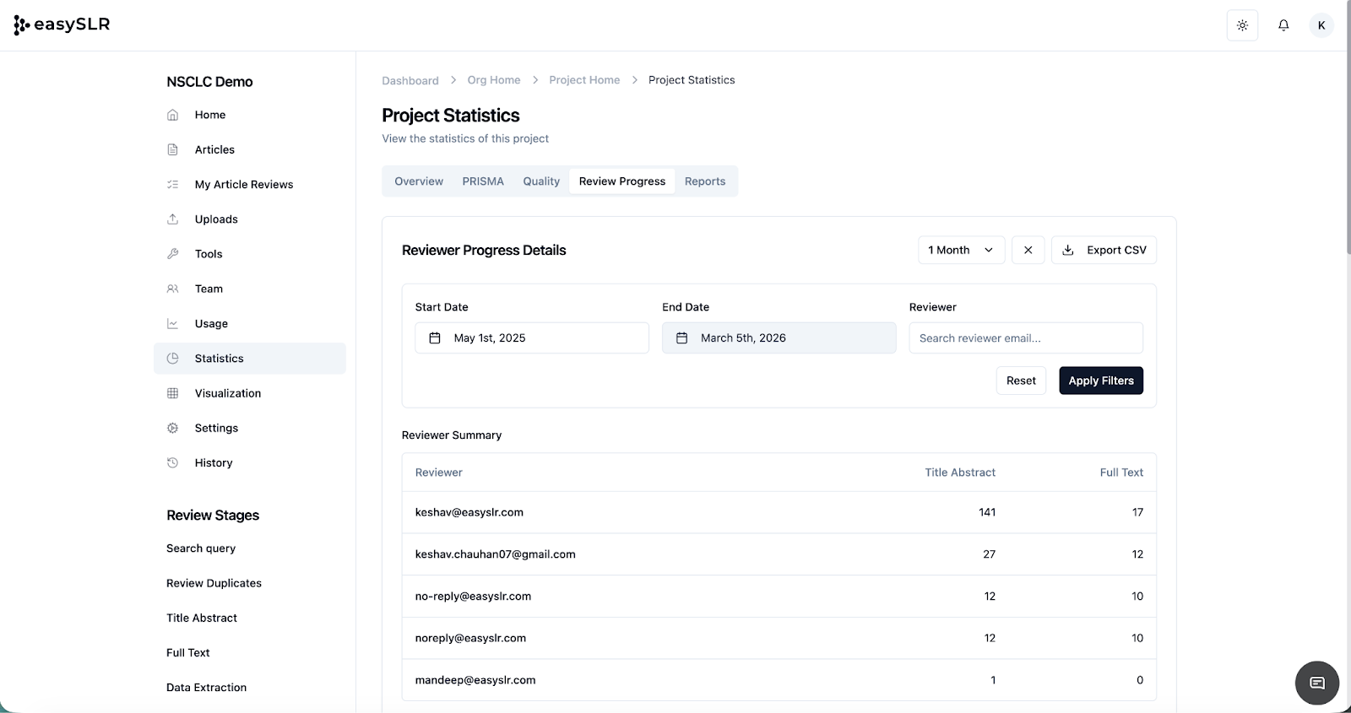Click the Reset button

1020,381
